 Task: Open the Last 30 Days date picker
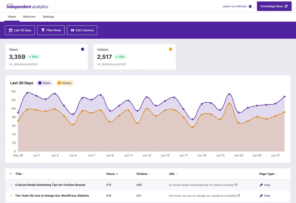click(20, 30)
